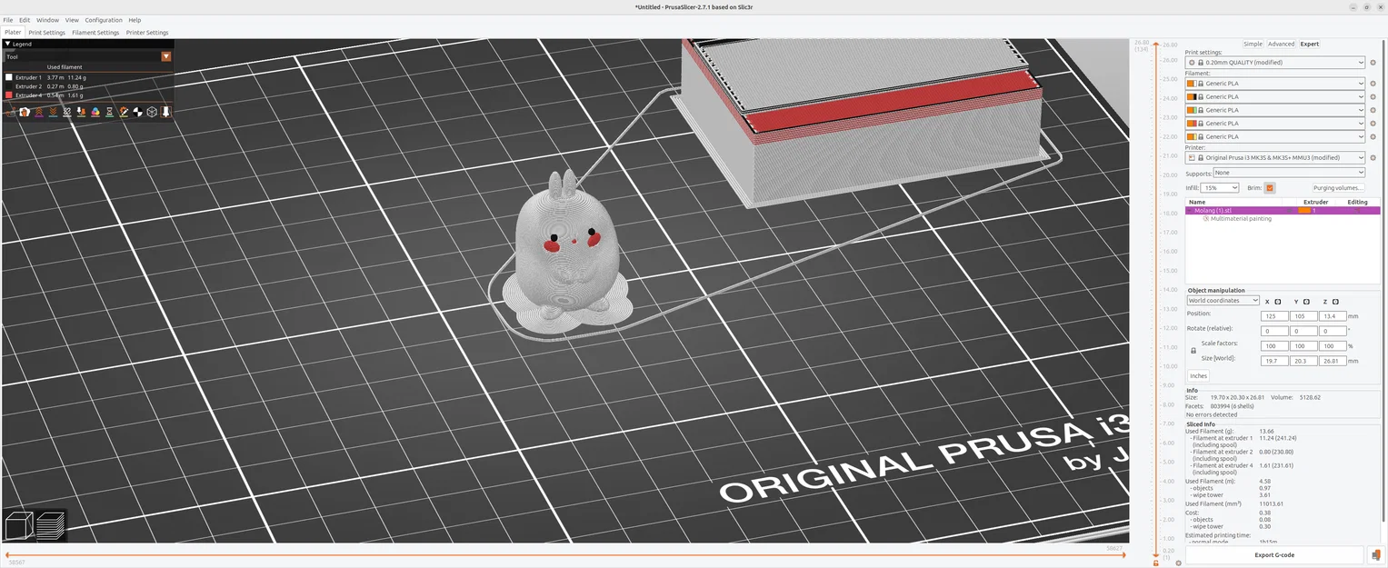Viewport: 1388px width, 568px height.
Task: Select Multimaterial painting tree item
Action: coord(1241,219)
